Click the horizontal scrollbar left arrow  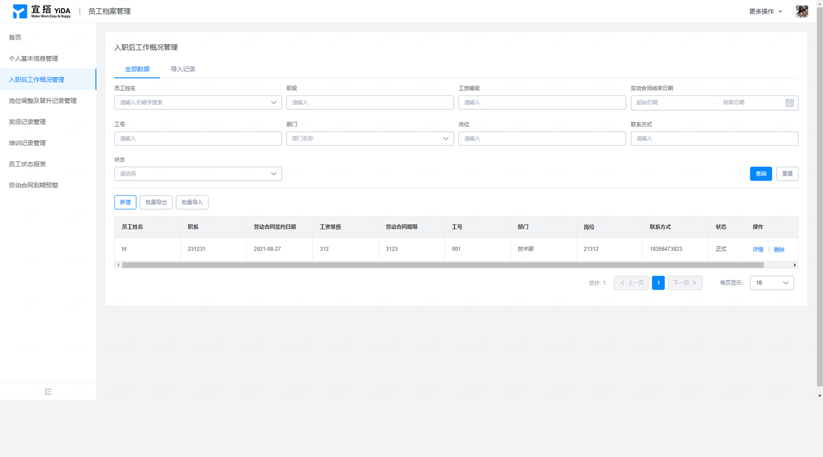pos(118,265)
